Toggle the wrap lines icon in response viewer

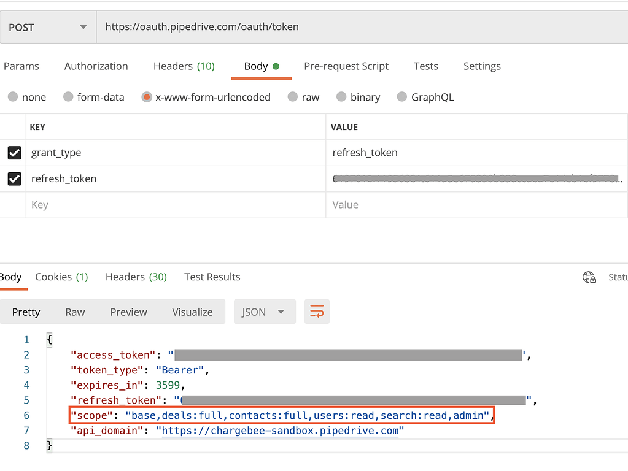(x=317, y=312)
